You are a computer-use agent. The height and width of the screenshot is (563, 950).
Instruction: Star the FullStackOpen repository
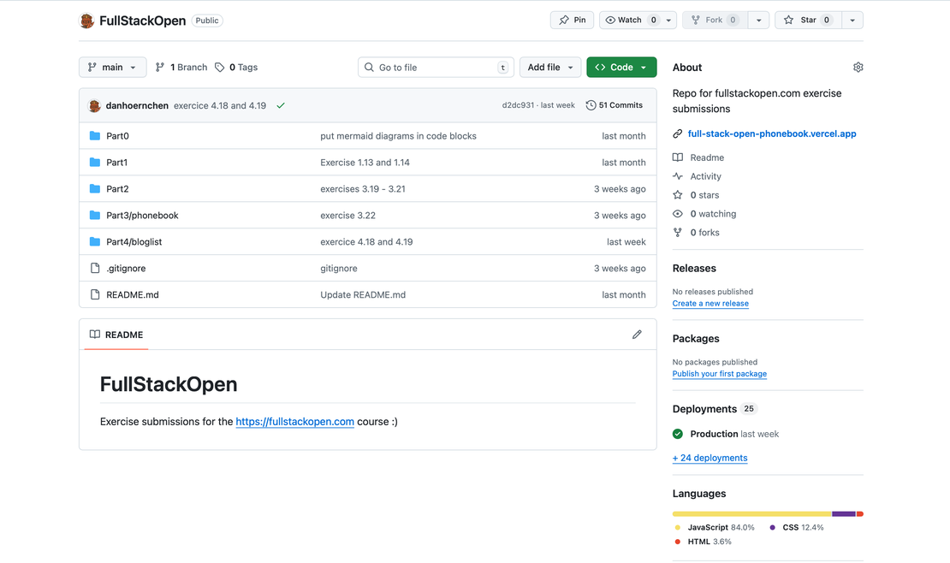[805, 20]
